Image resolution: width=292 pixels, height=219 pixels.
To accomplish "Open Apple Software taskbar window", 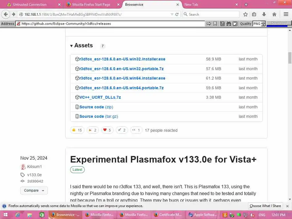I will tap(203, 215).
